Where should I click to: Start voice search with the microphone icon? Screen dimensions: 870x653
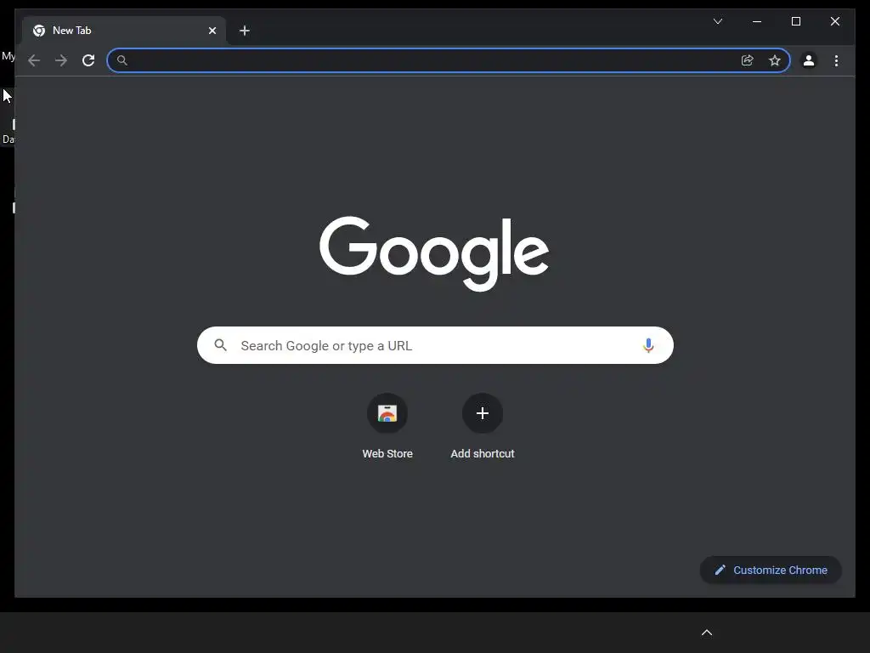[x=648, y=345]
